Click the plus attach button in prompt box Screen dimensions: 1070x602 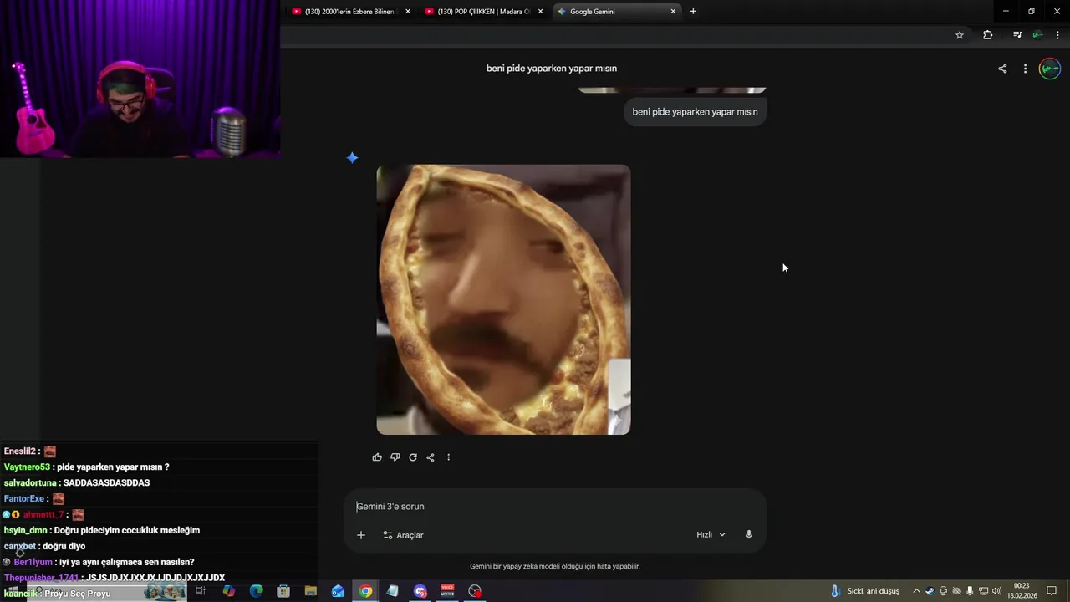361,535
